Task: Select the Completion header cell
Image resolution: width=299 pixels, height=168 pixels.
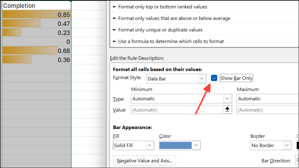Action: pos(36,6)
